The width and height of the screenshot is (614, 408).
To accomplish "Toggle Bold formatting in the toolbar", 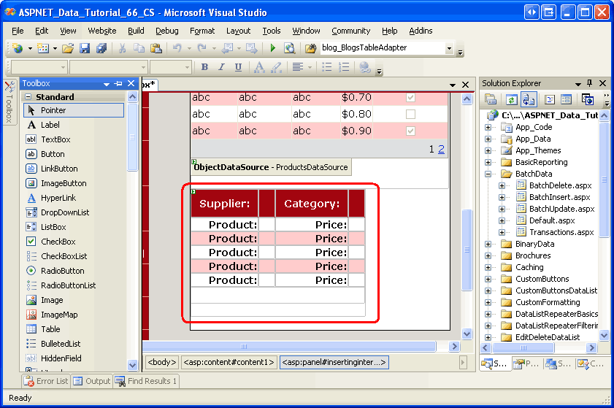I will click(204, 67).
